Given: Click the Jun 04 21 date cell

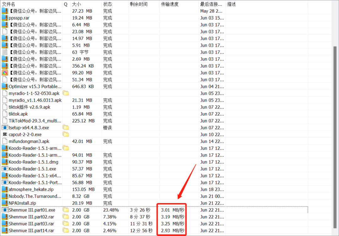Looking at the screenshot, I should pyautogui.click(x=212, y=86).
